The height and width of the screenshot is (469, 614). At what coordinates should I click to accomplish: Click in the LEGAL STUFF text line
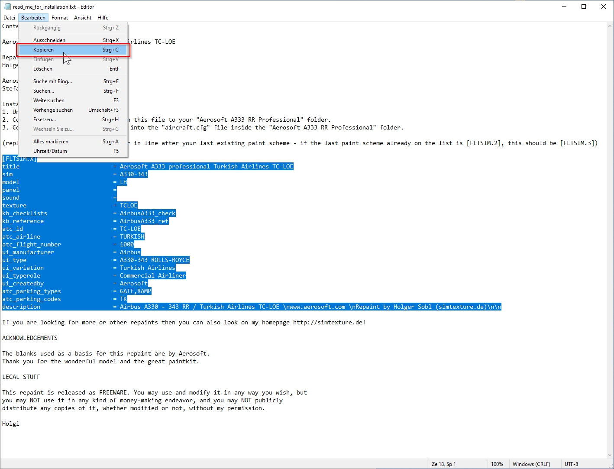pos(21,377)
